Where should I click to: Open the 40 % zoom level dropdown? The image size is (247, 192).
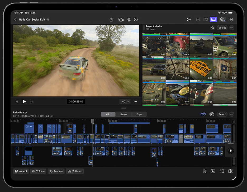tap(125, 102)
